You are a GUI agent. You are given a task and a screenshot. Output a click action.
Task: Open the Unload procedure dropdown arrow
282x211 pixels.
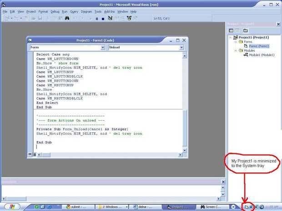point(181,47)
